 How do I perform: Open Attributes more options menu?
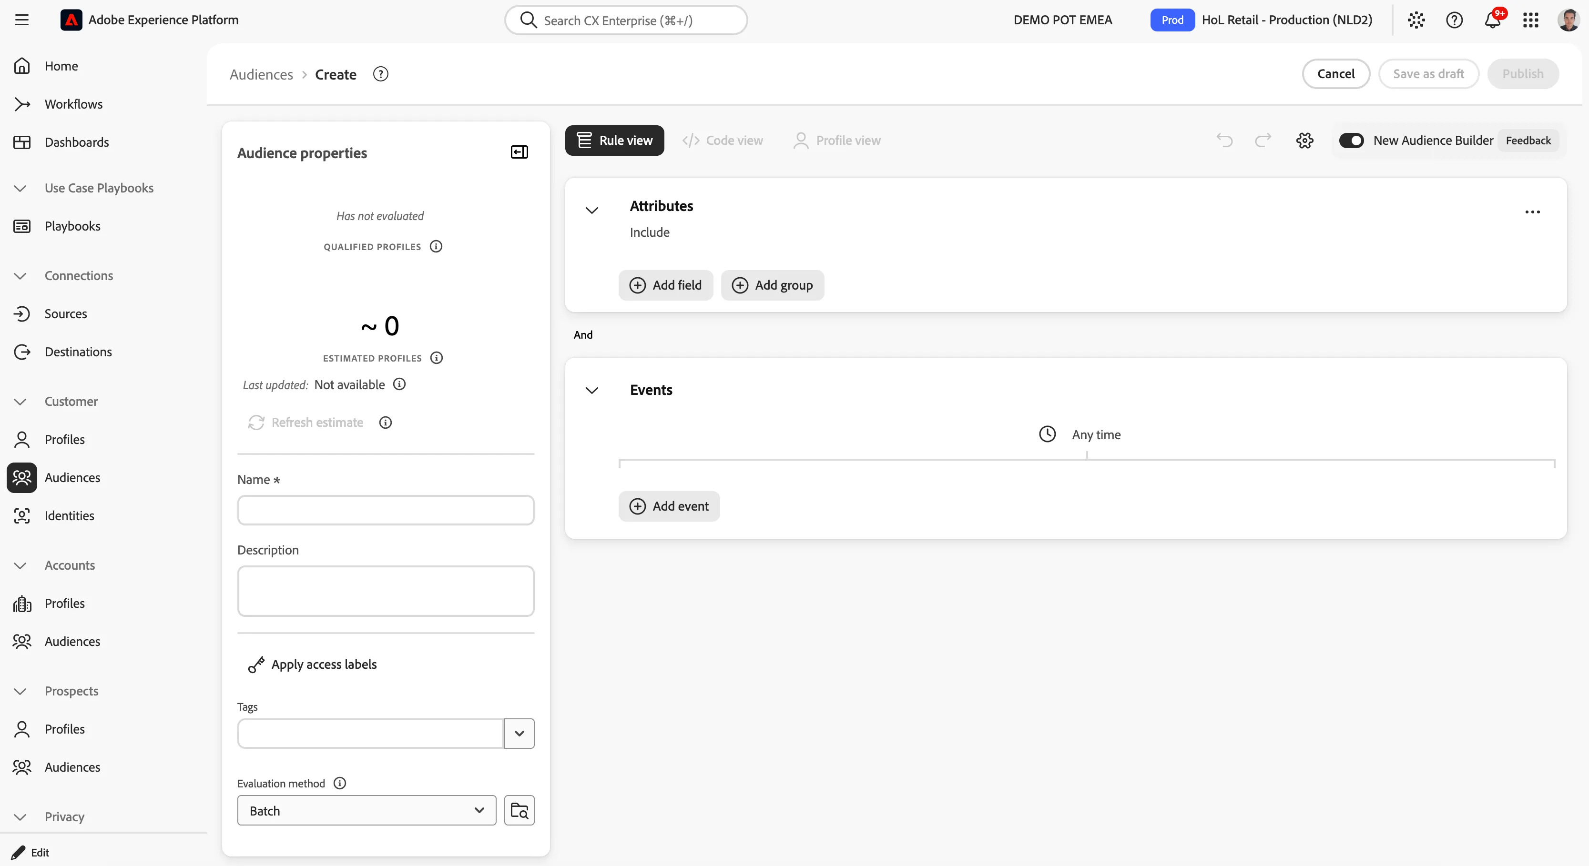click(x=1533, y=212)
